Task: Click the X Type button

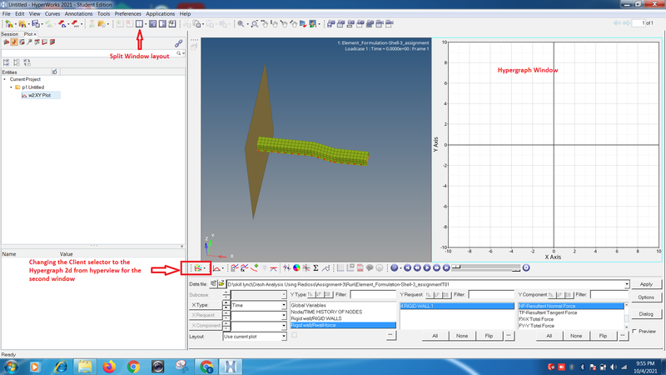Action: tap(205, 305)
